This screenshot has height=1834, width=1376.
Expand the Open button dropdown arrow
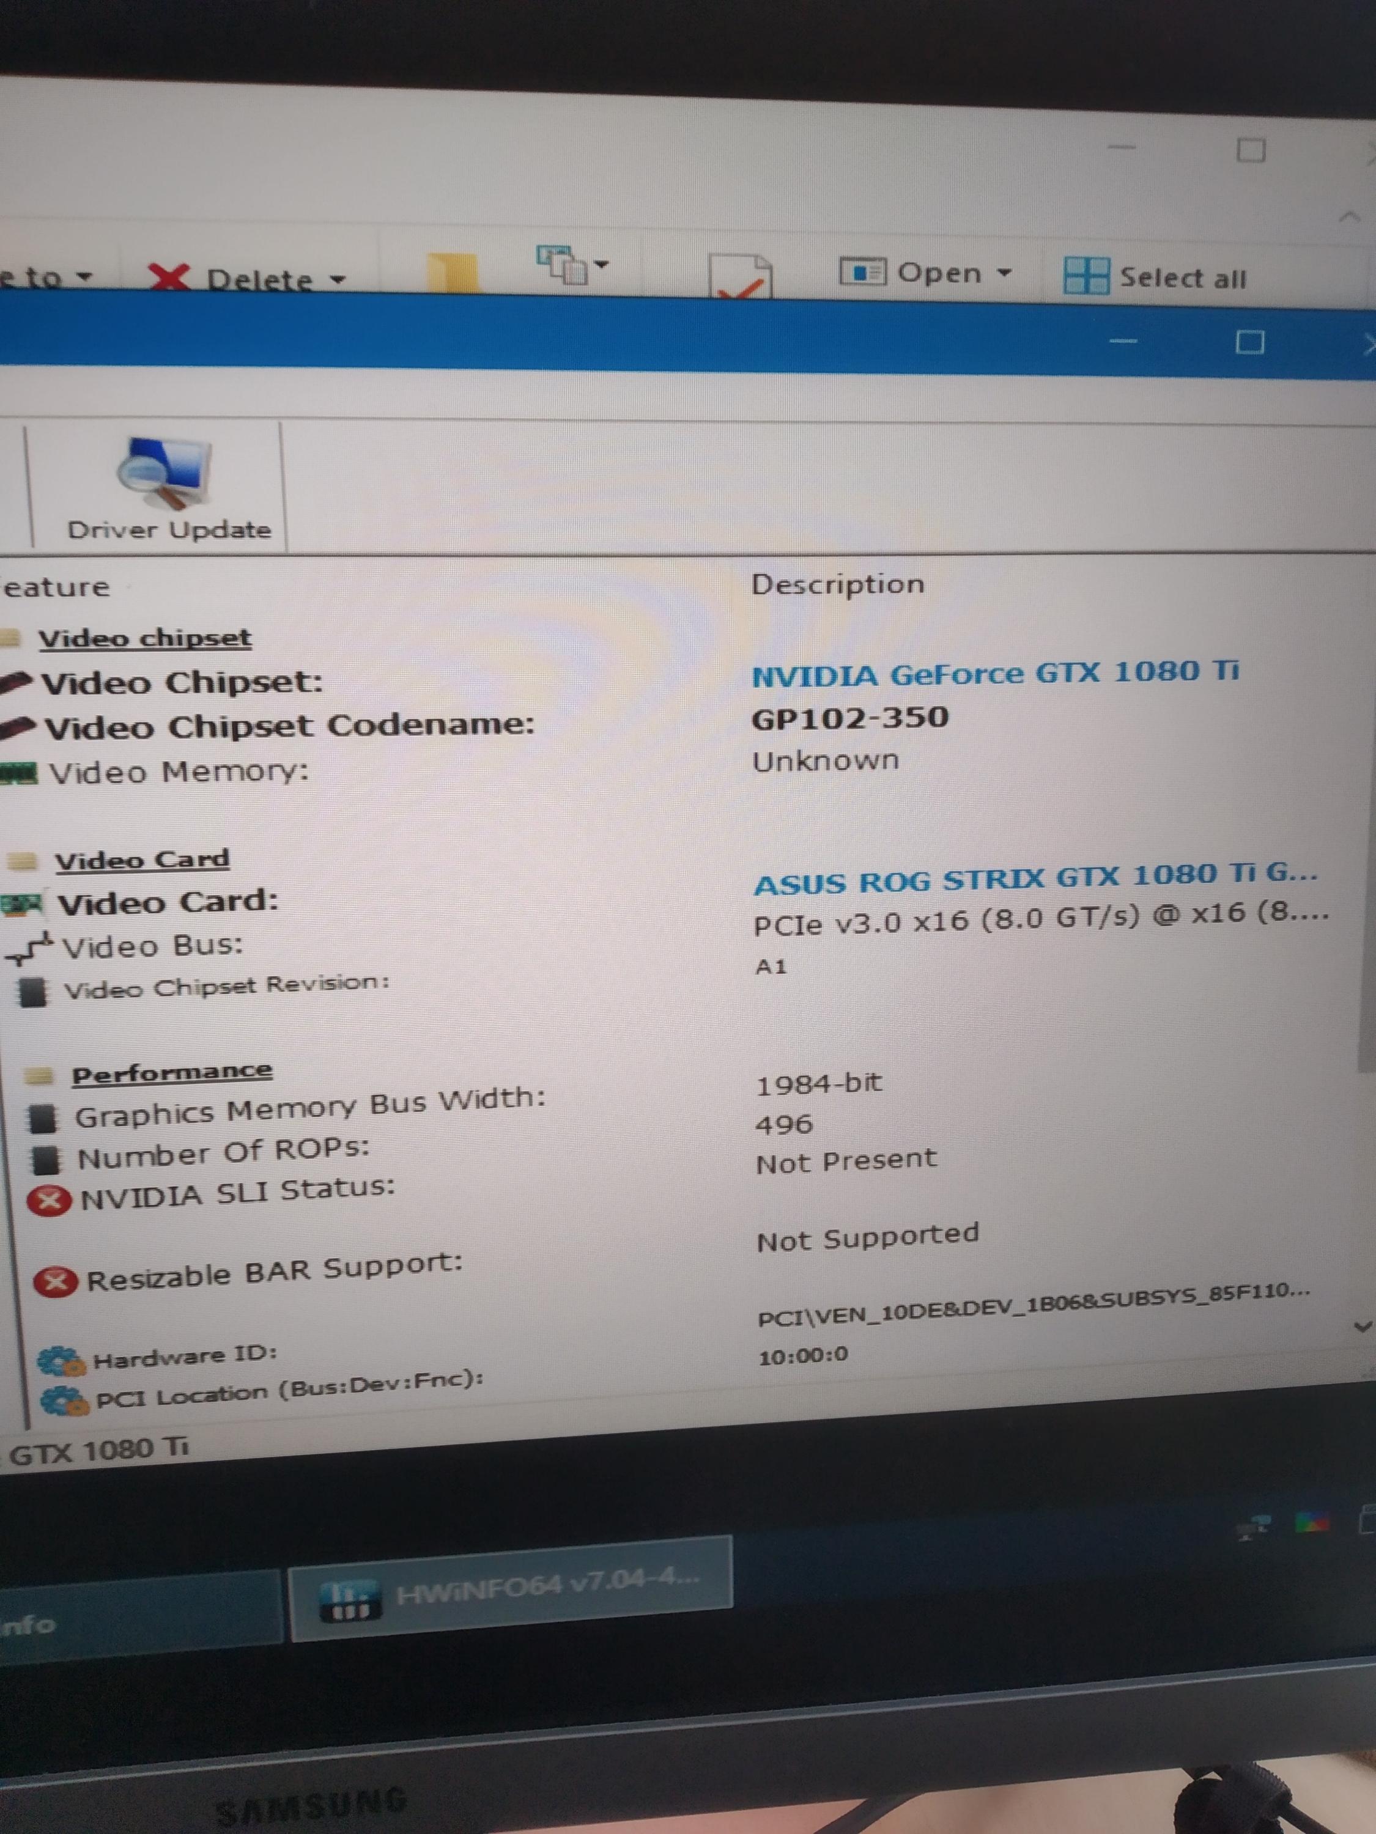(x=1004, y=273)
